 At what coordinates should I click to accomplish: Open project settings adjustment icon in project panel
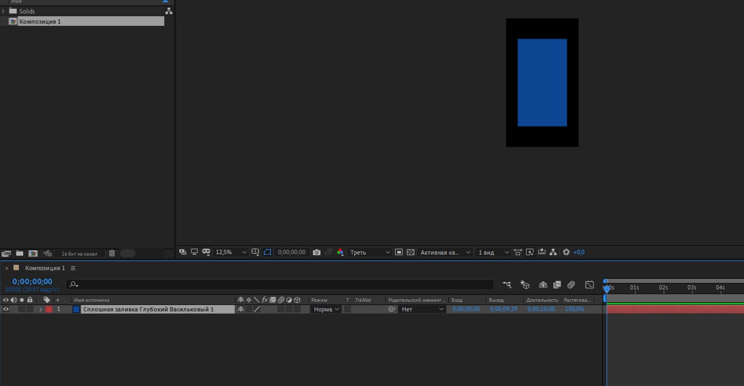pyautogui.click(x=48, y=254)
